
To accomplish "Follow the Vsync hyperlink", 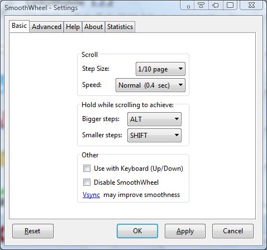I will [x=91, y=195].
